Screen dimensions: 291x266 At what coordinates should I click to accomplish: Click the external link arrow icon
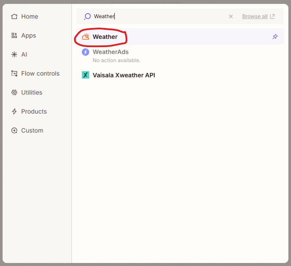pos(272,16)
